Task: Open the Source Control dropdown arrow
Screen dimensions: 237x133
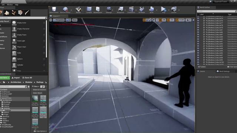Action: (71, 10)
